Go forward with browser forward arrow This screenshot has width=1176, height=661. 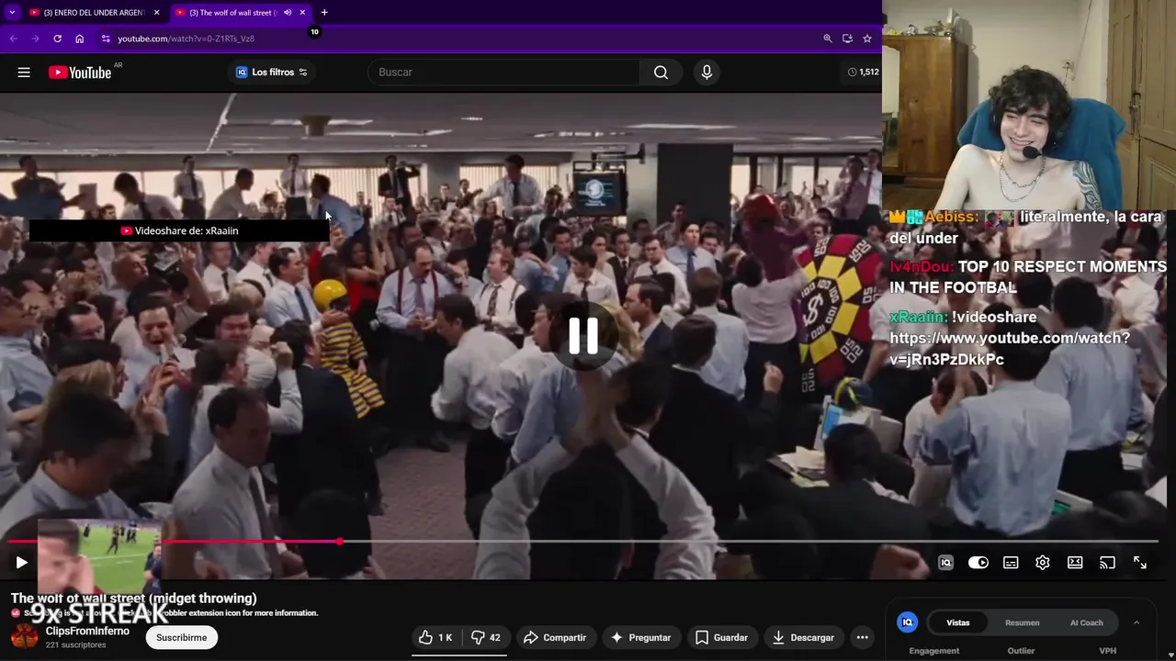(x=35, y=39)
